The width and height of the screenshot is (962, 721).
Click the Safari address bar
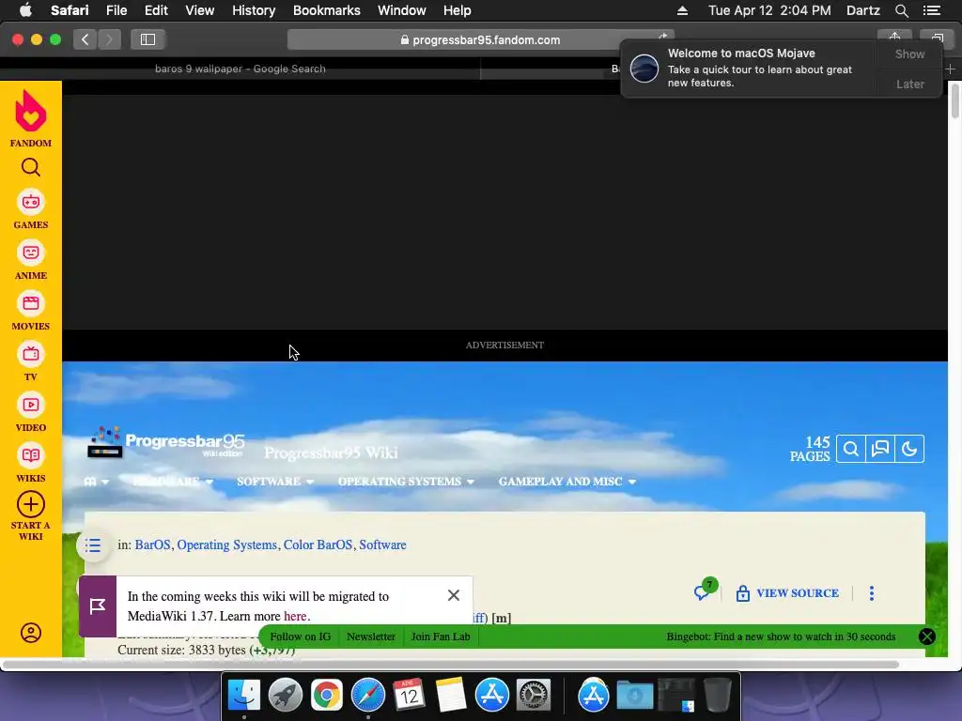pos(480,39)
